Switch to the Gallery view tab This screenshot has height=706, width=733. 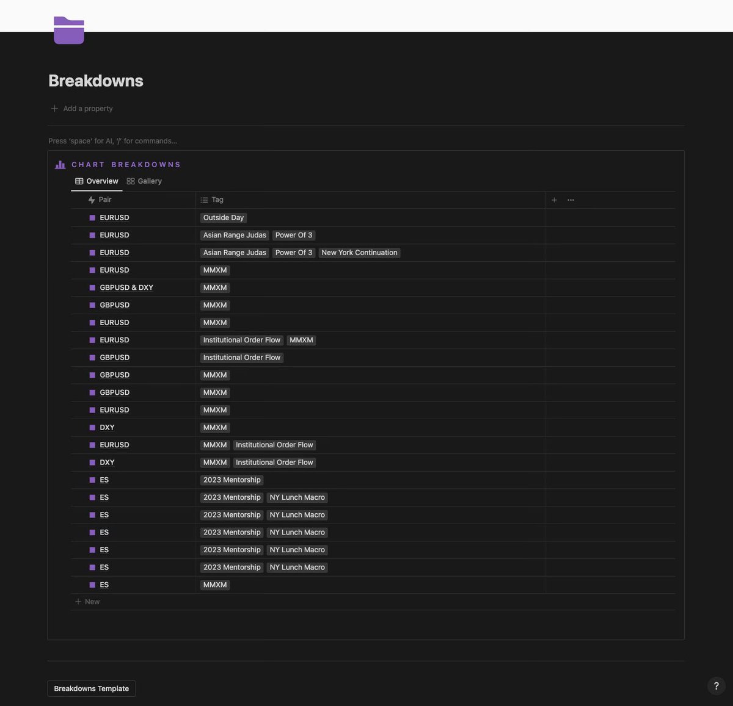(x=144, y=181)
